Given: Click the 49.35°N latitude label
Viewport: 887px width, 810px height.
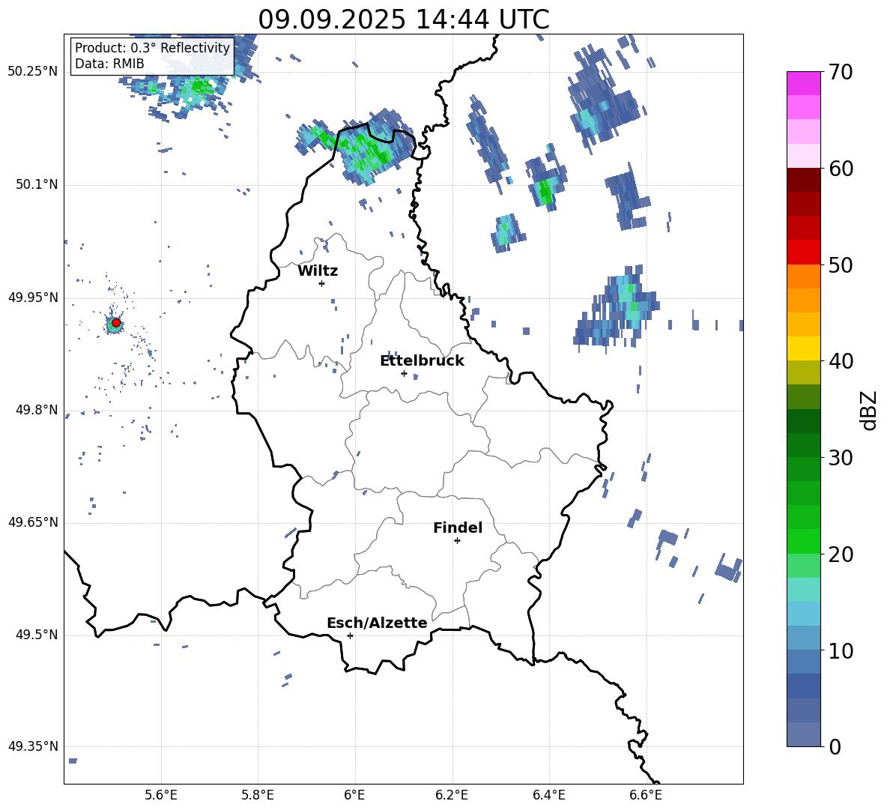Looking at the screenshot, I should coord(33,746).
